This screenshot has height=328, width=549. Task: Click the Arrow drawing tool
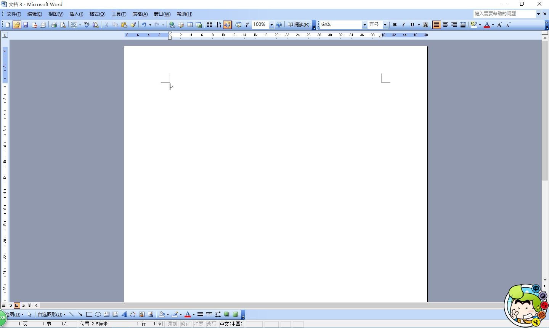pos(80,314)
